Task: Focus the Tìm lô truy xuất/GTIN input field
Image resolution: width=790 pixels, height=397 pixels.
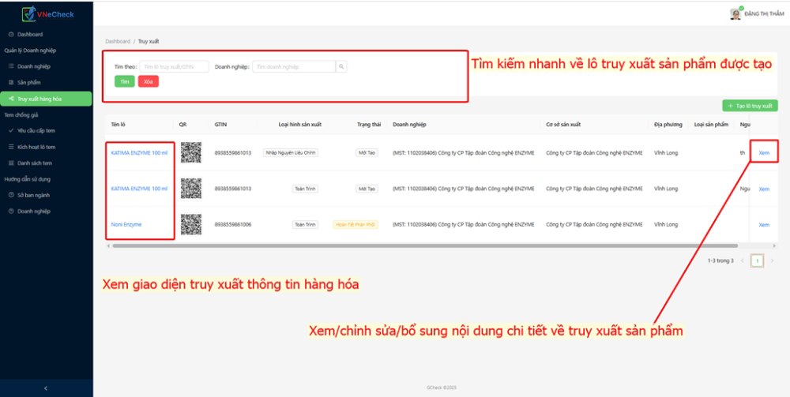Action: click(x=174, y=66)
